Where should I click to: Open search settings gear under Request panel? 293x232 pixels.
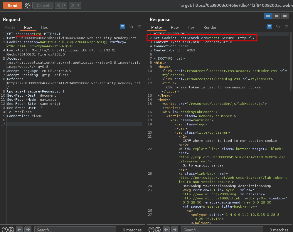11,229
